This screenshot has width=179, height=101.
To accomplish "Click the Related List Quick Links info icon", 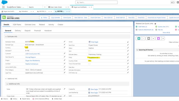I will pyautogui.click(x=155, y=24).
